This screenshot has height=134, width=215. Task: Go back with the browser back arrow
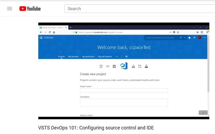[41, 32]
